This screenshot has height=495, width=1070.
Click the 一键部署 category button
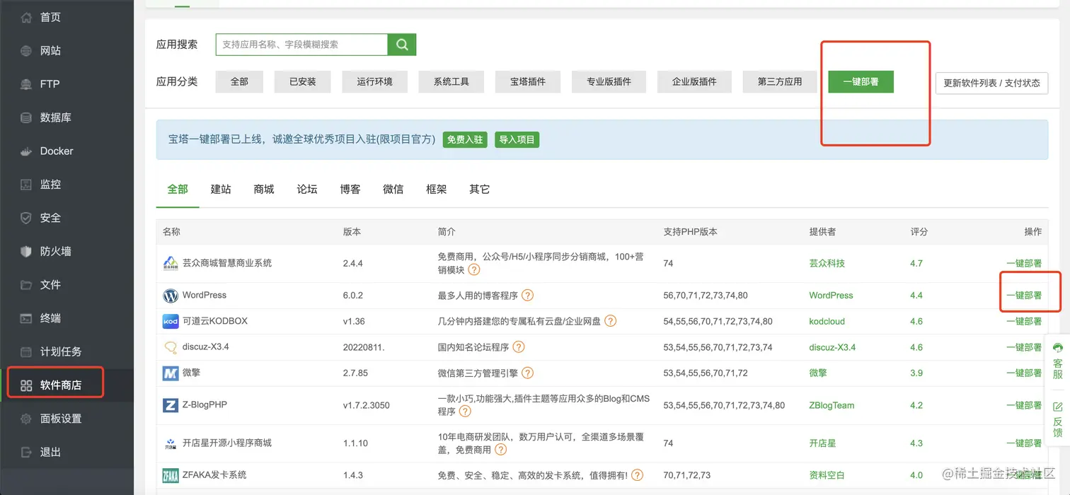click(860, 81)
